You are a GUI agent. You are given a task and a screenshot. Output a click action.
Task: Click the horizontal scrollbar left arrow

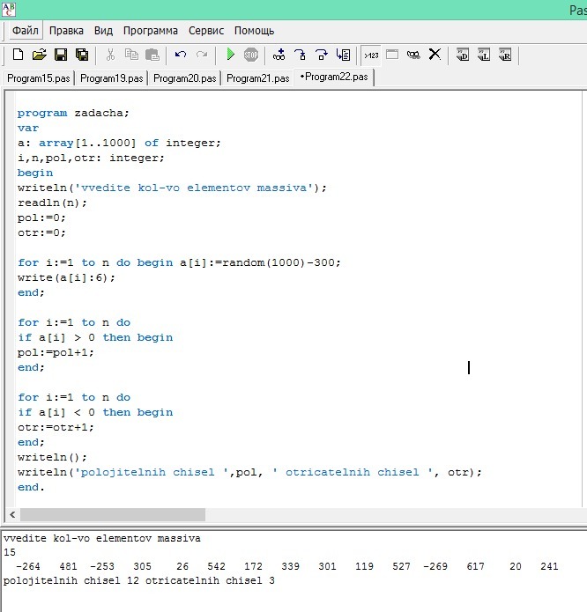[12, 515]
